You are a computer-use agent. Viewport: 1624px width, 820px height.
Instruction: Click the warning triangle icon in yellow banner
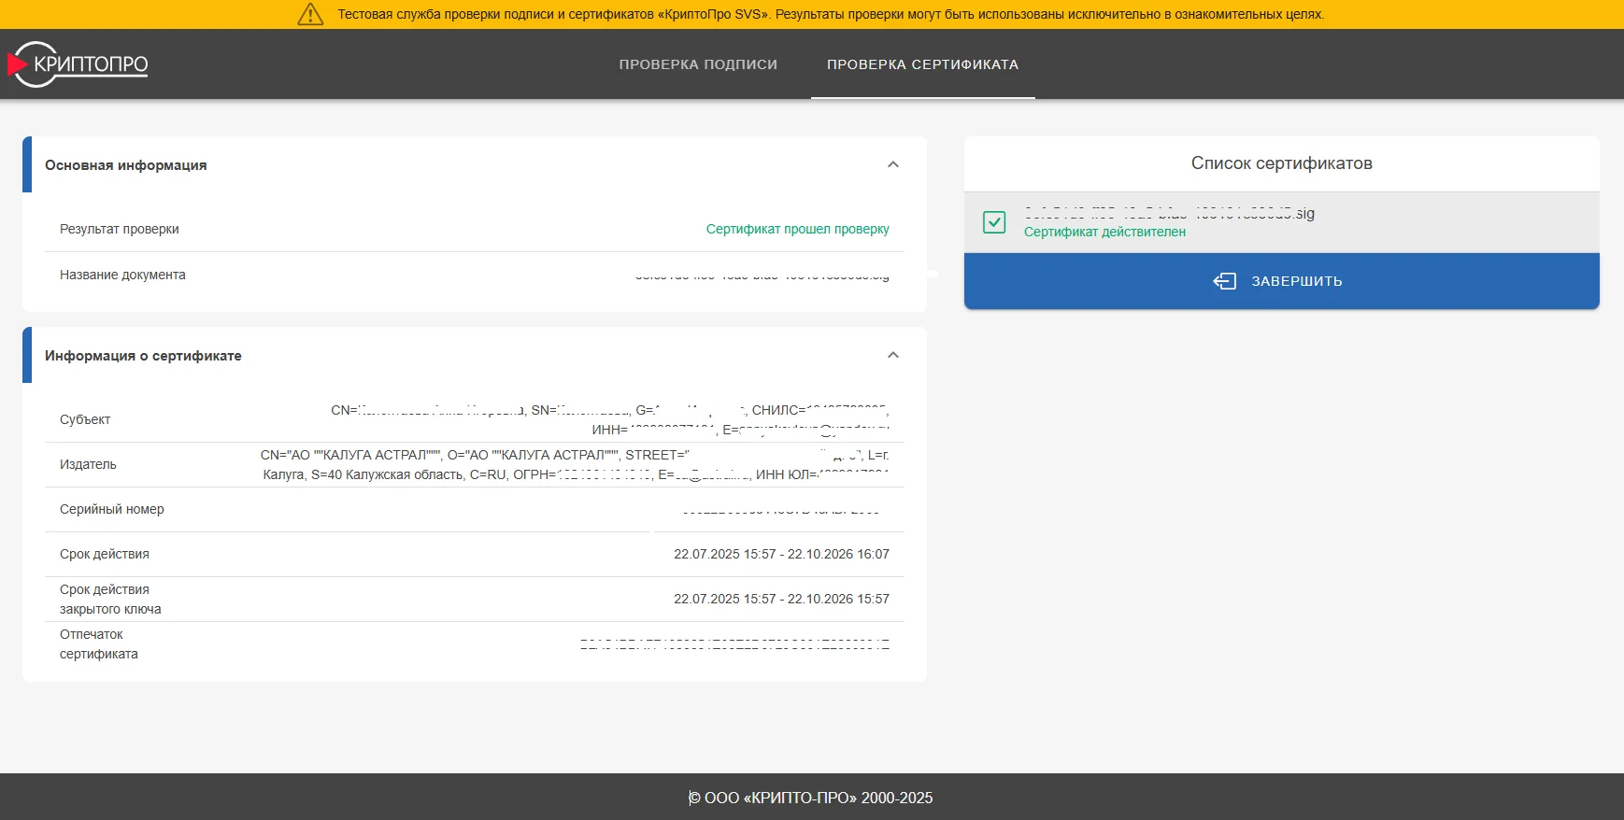pyautogui.click(x=310, y=14)
